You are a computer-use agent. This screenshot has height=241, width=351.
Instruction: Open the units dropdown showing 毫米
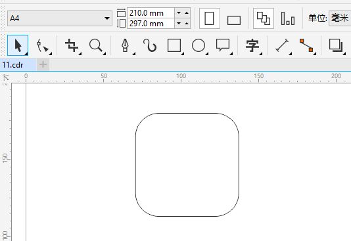point(340,18)
